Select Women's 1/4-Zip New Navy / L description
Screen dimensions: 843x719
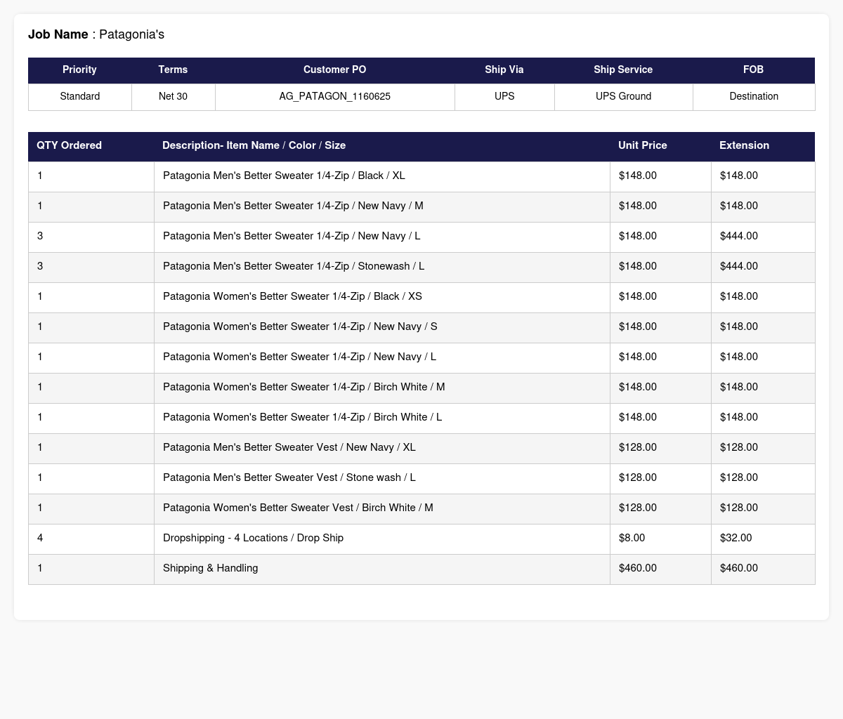pyautogui.click(x=299, y=357)
